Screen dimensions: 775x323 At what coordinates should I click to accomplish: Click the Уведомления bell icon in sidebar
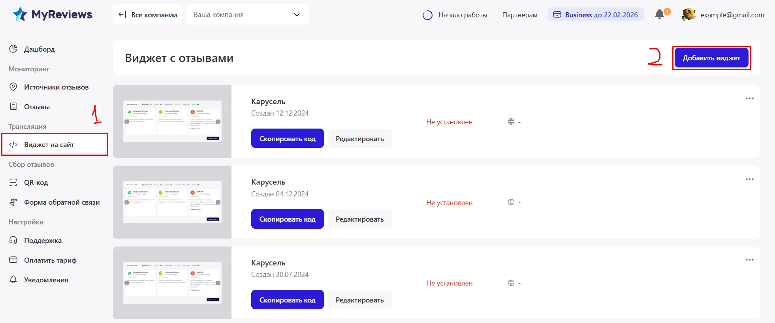[x=13, y=280]
